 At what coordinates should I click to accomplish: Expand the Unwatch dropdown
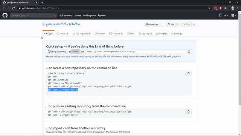[x=152, y=24]
